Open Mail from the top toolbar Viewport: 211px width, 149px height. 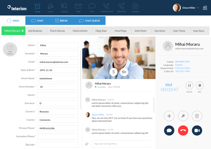click(x=78, y=8)
